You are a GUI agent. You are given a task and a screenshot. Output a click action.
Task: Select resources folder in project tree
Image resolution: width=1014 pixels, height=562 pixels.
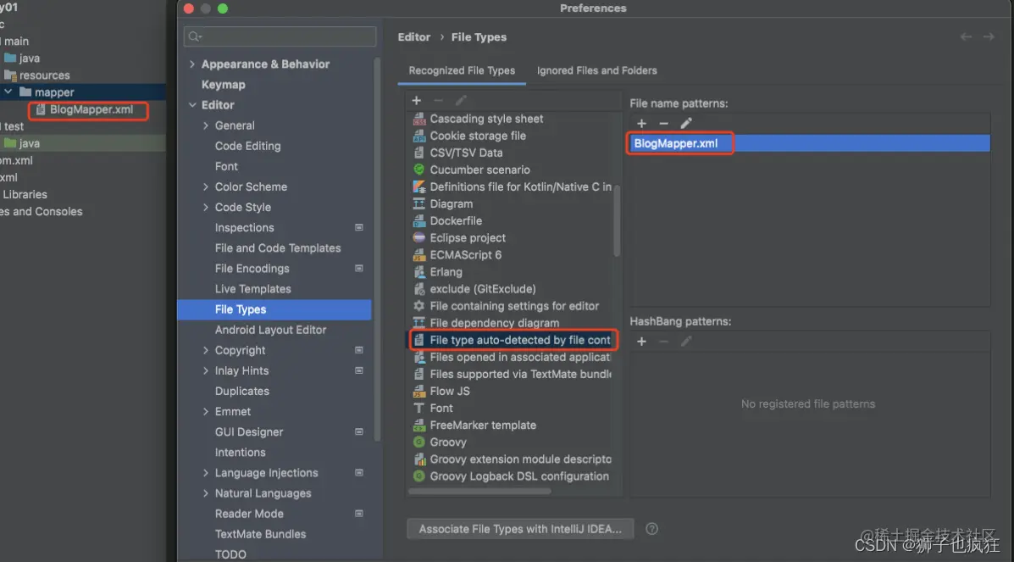tap(44, 75)
